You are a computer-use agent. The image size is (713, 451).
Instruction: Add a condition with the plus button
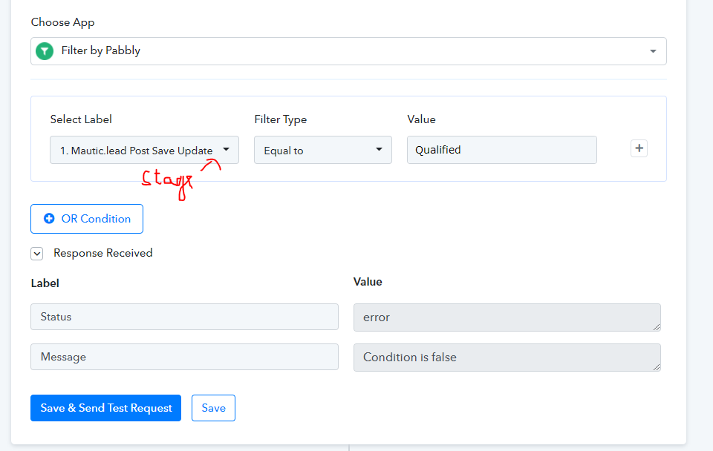coord(639,148)
